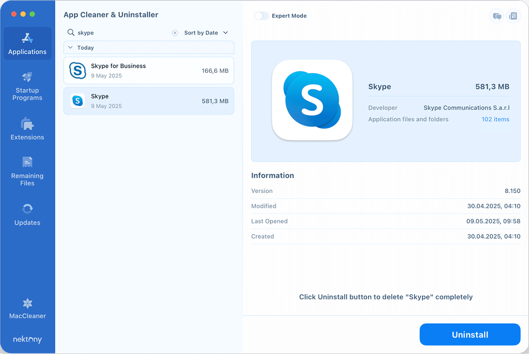Click small Skype icon in list
The height and width of the screenshot is (354, 529).
(78, 101)
